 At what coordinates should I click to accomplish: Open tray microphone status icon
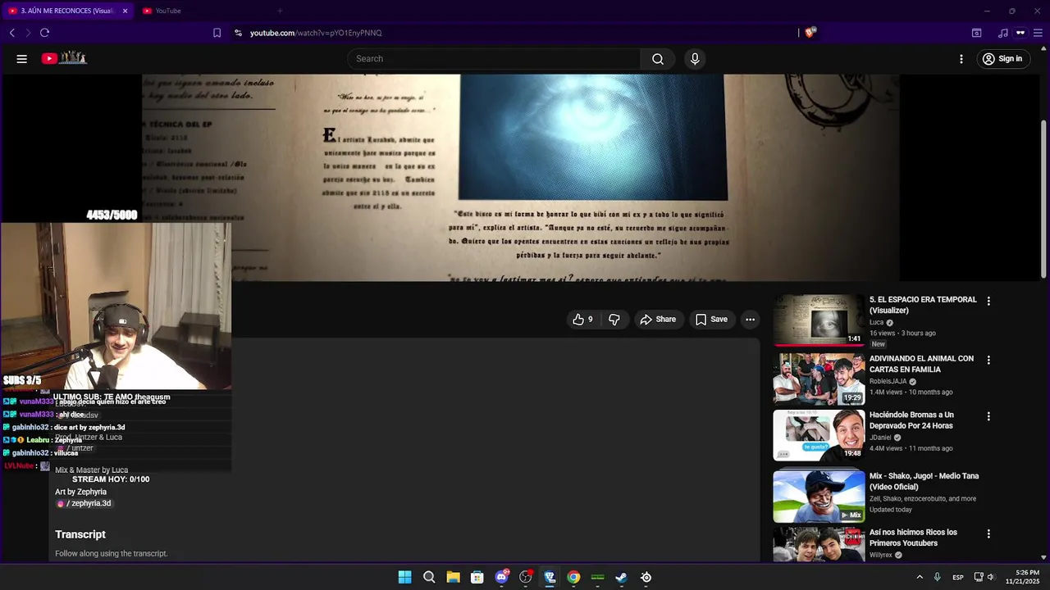937,577
